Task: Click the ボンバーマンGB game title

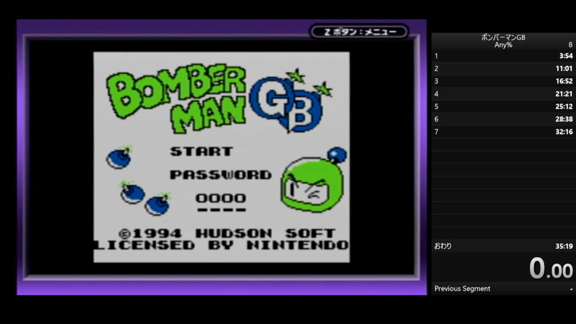Action: [x=503, y=37]
